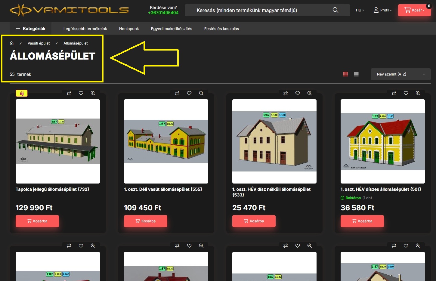The height and width of the screenshot is (281, 436).
Task: Click the Állomásépület breadcrumb
Action: tap(76, 43)
